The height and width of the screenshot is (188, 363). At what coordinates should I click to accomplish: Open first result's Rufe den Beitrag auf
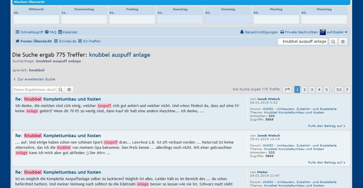(326, 126)
